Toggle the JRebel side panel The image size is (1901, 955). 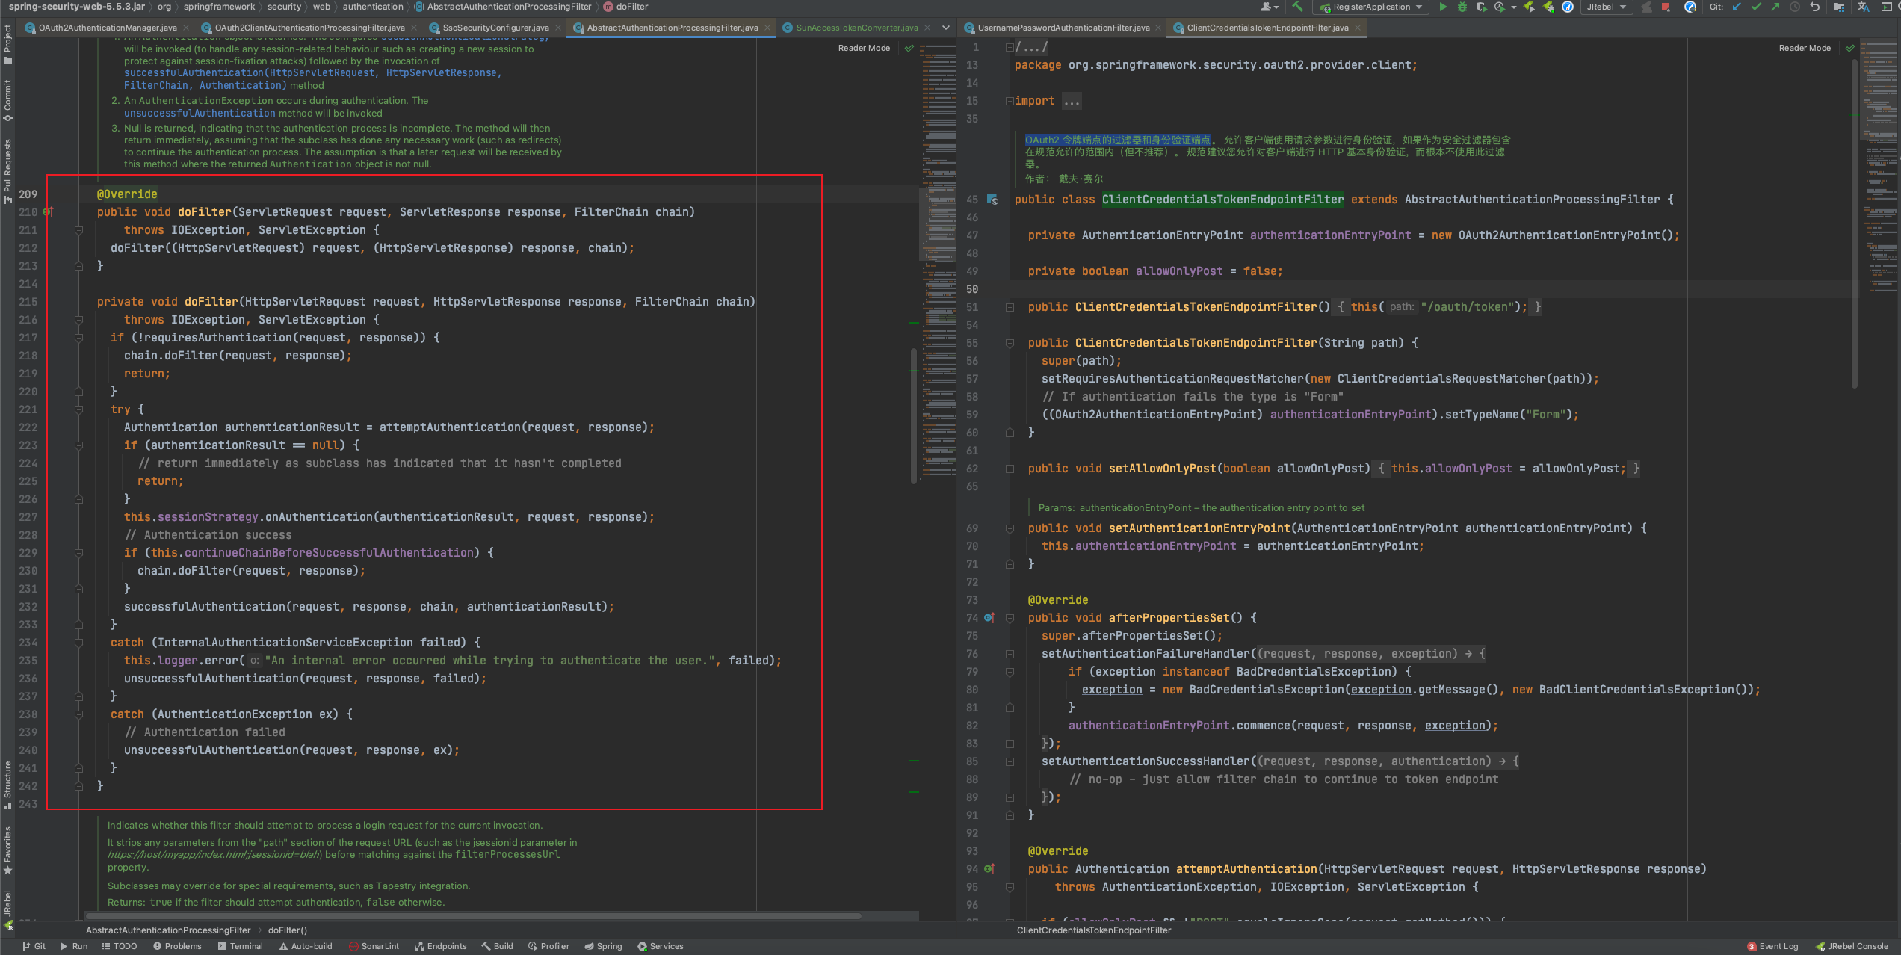pyautogui.click(x=7, y=910)
